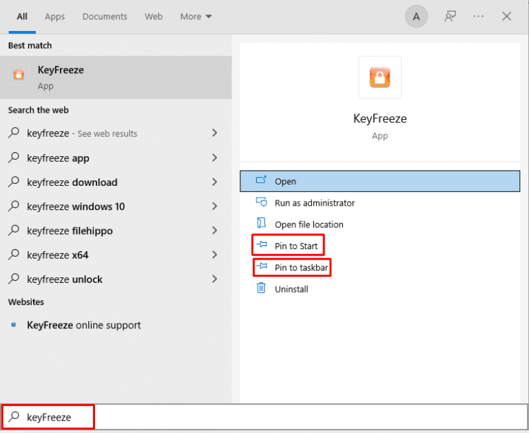Close the search panel with the X

507,17
